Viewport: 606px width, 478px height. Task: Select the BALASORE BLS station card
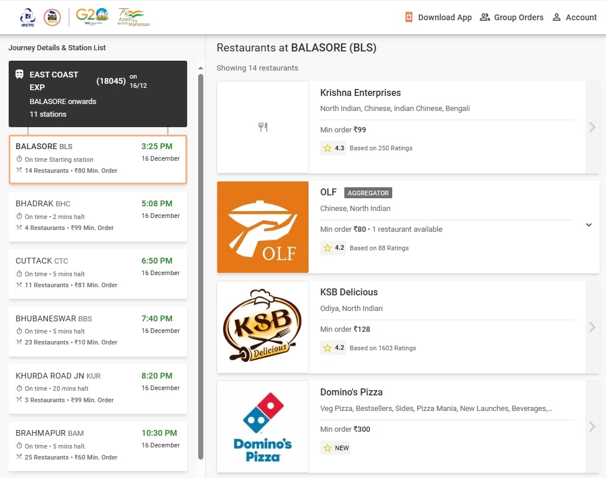(98, 159)
